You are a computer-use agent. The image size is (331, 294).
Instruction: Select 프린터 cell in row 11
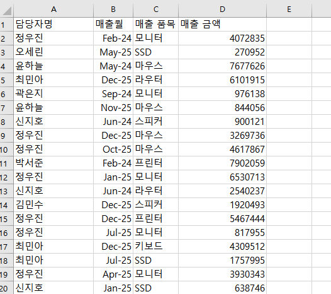(x=156, y=163)
